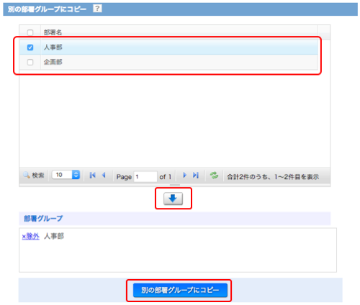Click the page number input field
Screen dimensions: 360x305
[145, 177]
